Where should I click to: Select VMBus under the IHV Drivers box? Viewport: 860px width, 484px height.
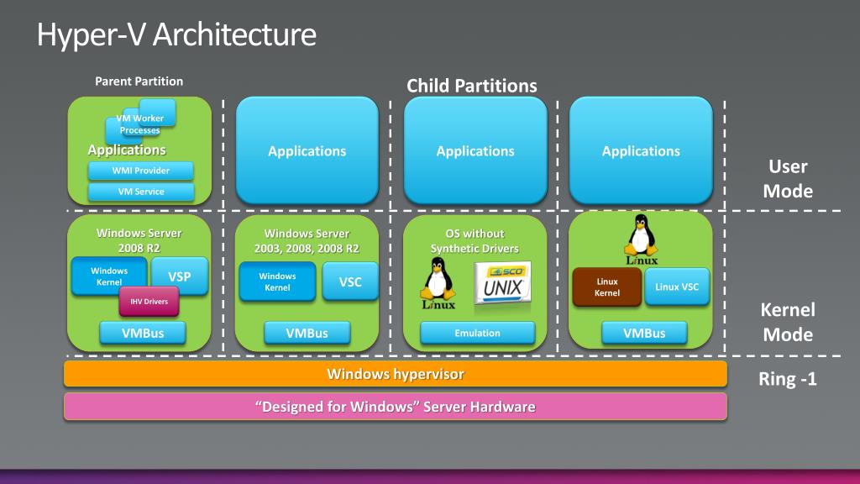tap(143, 333)
